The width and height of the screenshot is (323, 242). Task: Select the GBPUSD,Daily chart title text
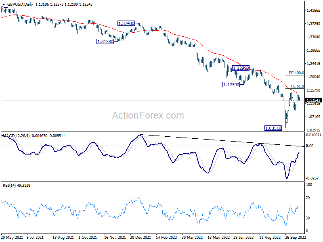(20, 4)
